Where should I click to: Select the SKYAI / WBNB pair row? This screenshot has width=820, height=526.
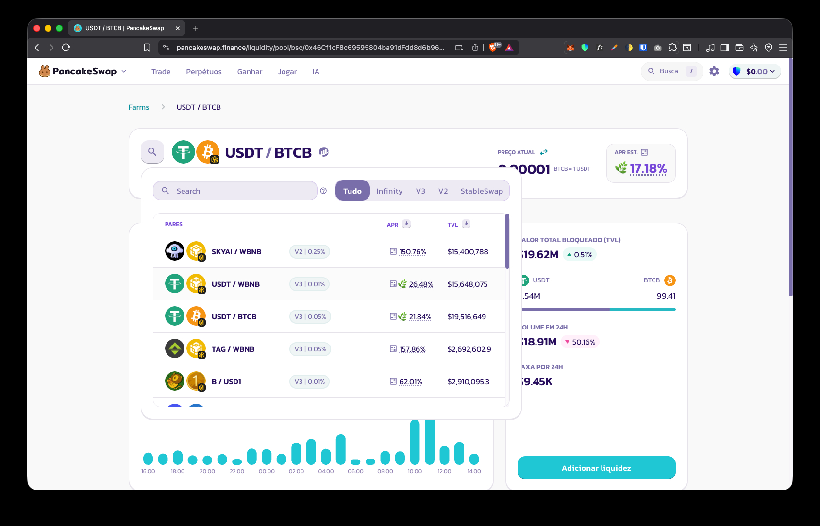(x=329, y=251)
